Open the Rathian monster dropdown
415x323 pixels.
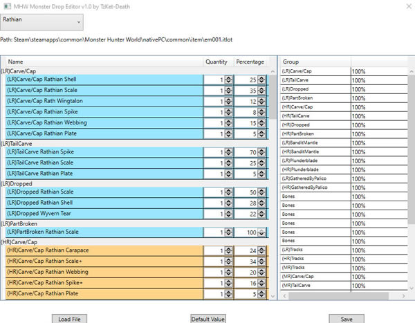[x=41, y=23]
